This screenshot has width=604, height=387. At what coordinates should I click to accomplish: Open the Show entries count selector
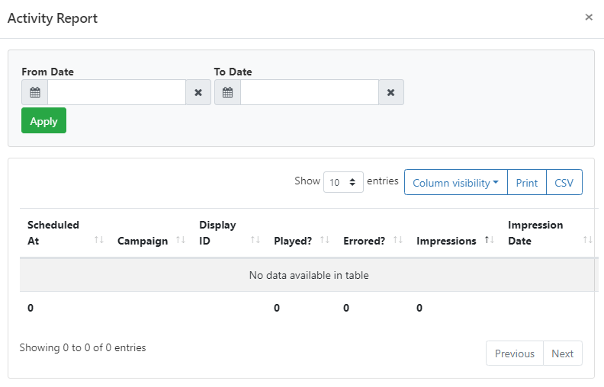coord(343,183)
